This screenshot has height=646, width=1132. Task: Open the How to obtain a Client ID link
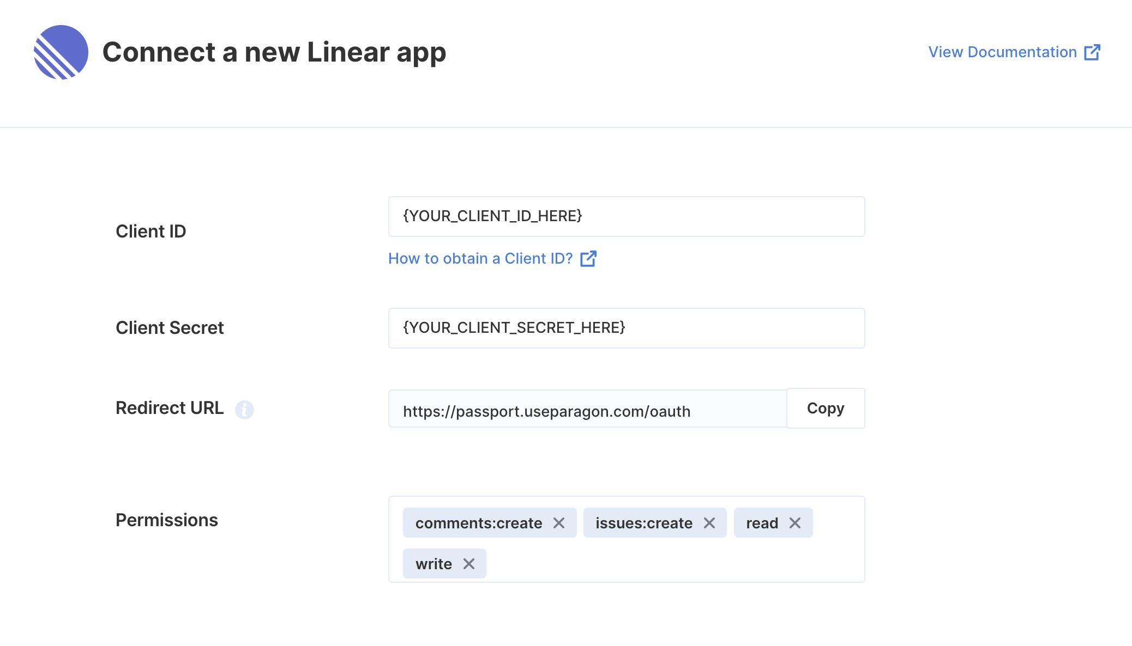point(492,258)
